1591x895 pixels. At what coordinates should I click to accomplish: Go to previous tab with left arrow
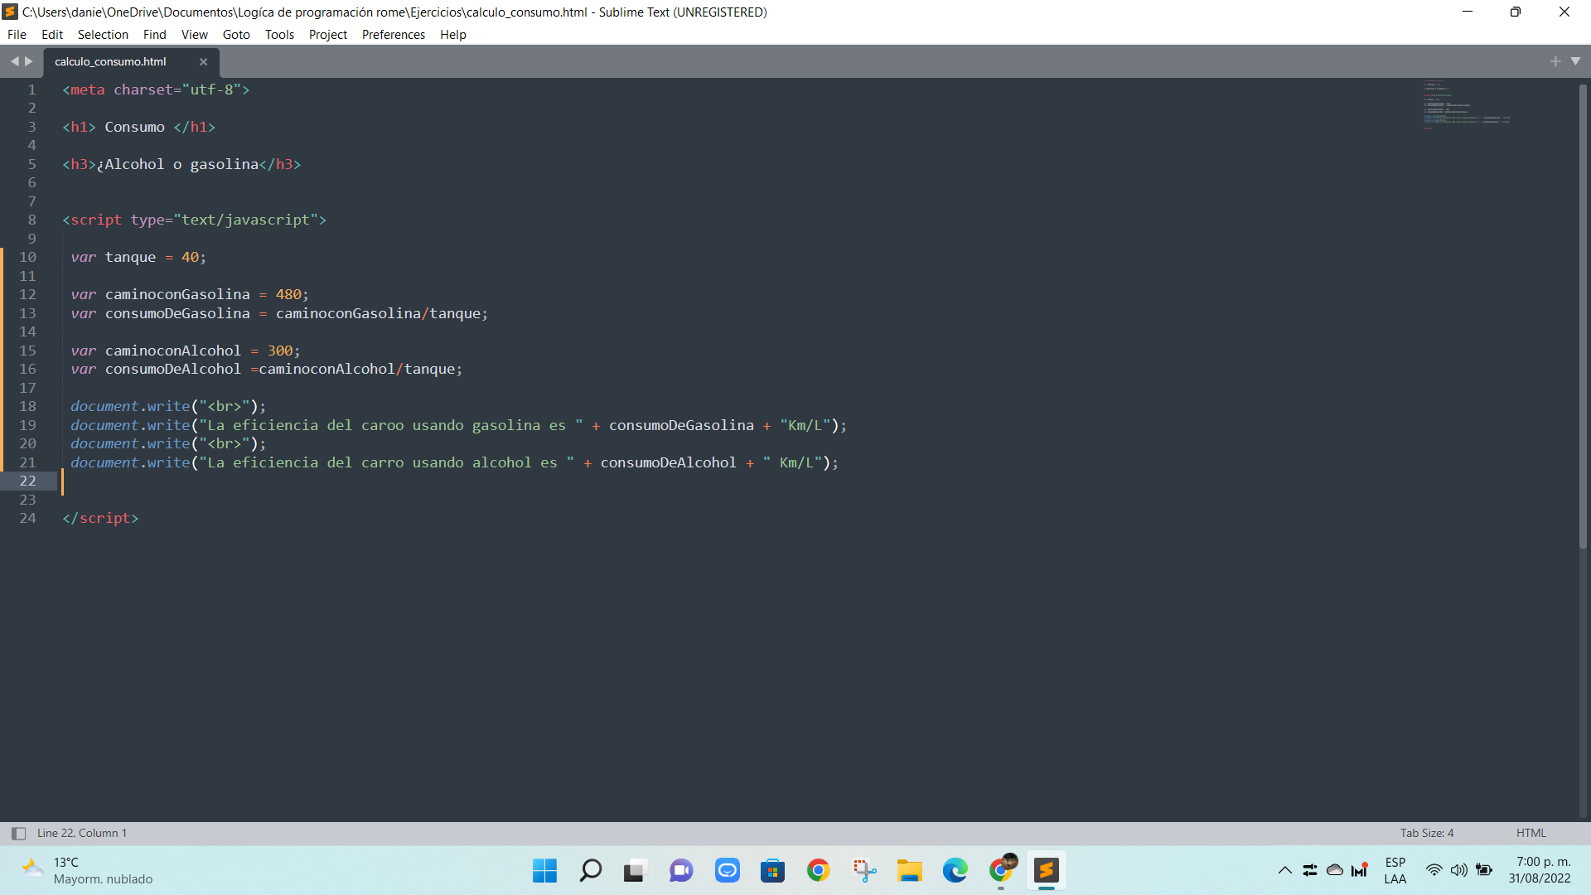14,61
